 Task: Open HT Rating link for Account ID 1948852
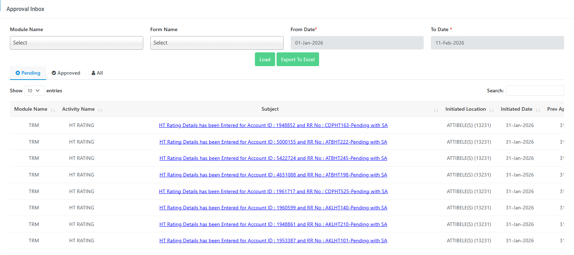[273, 126]
